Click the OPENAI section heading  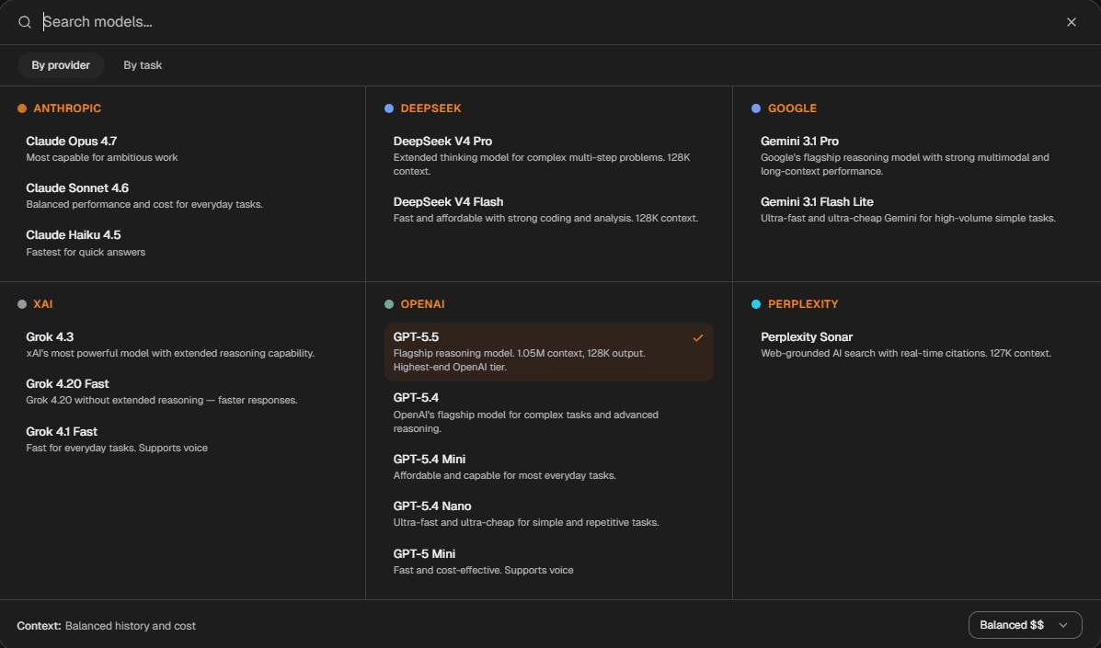tap(423, 303)
